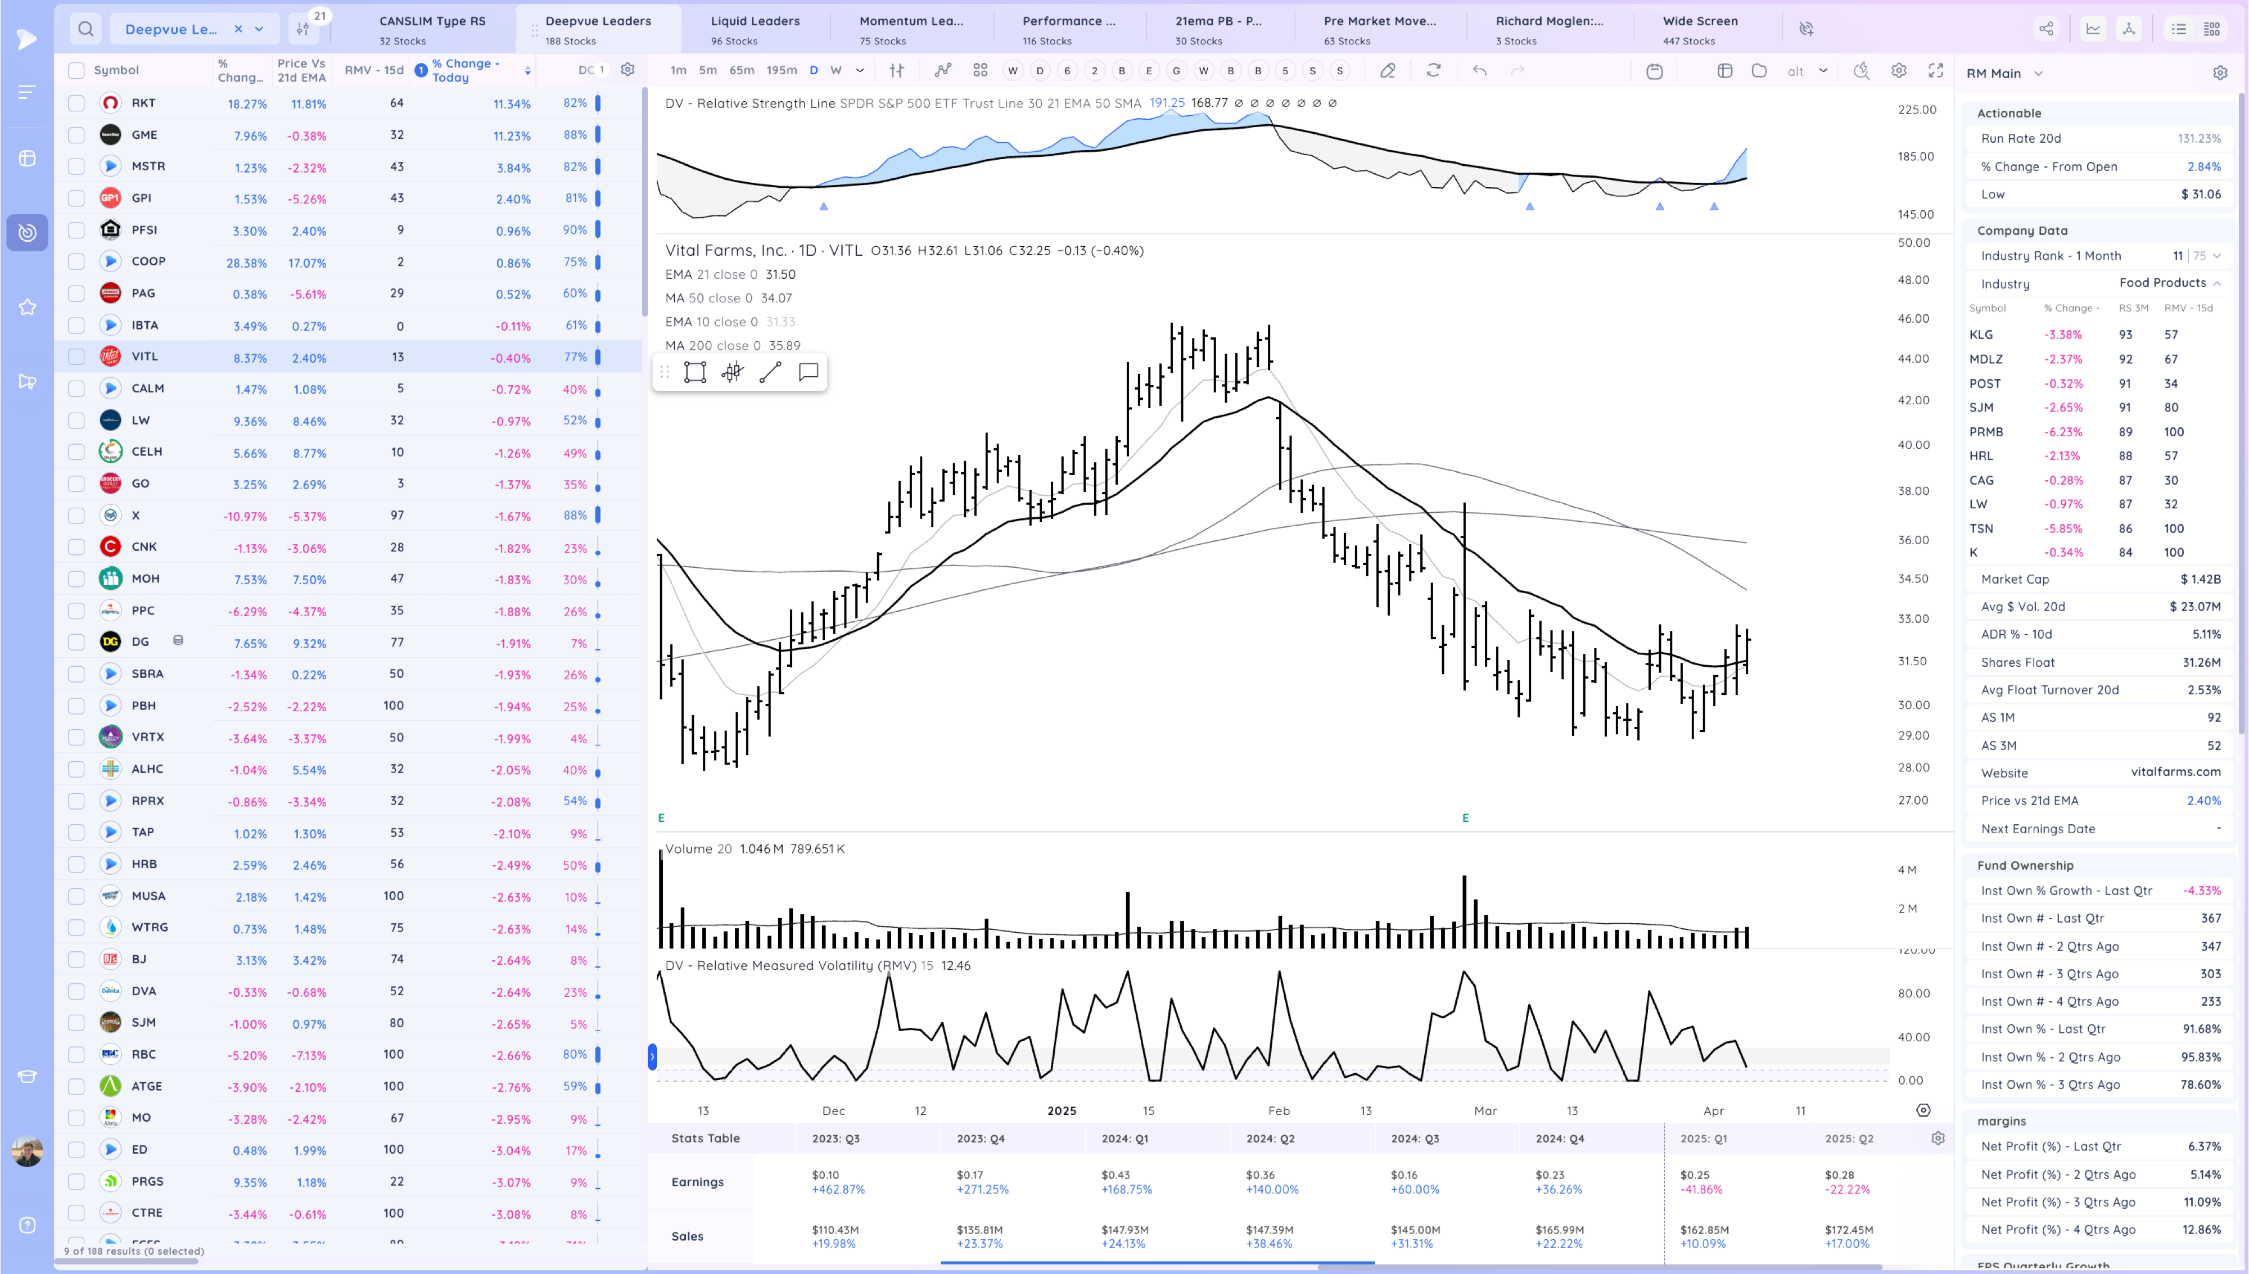Image resolution: width=2249 pixels, height=1274 pixels.
Task: Open the Richard Moglen tab
Action: pos(1548,30)
